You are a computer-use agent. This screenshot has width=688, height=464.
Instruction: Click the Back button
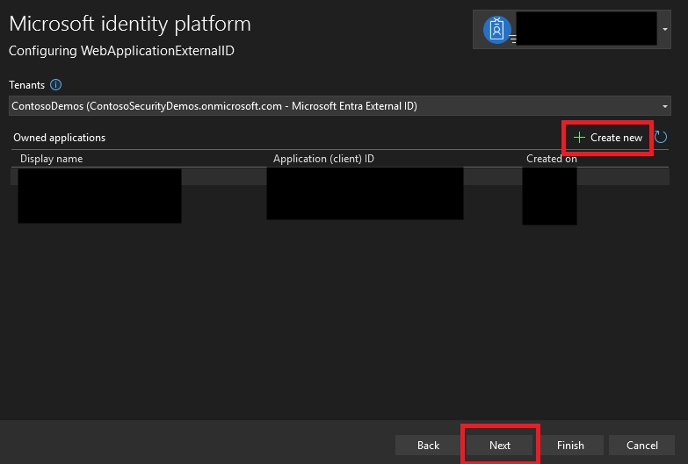[428, 446]
